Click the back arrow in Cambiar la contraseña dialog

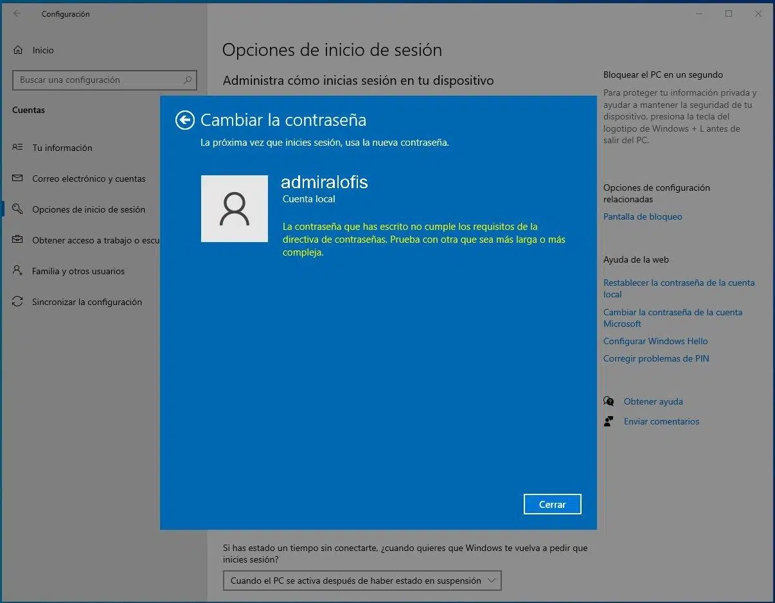[184, 120]
